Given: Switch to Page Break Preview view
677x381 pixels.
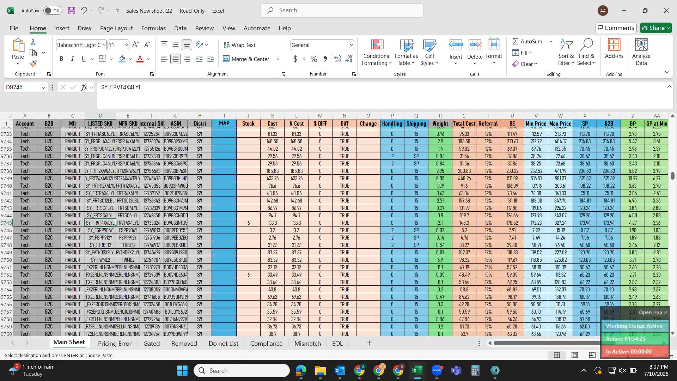Looking at the screenshot, I should [592, 355].
